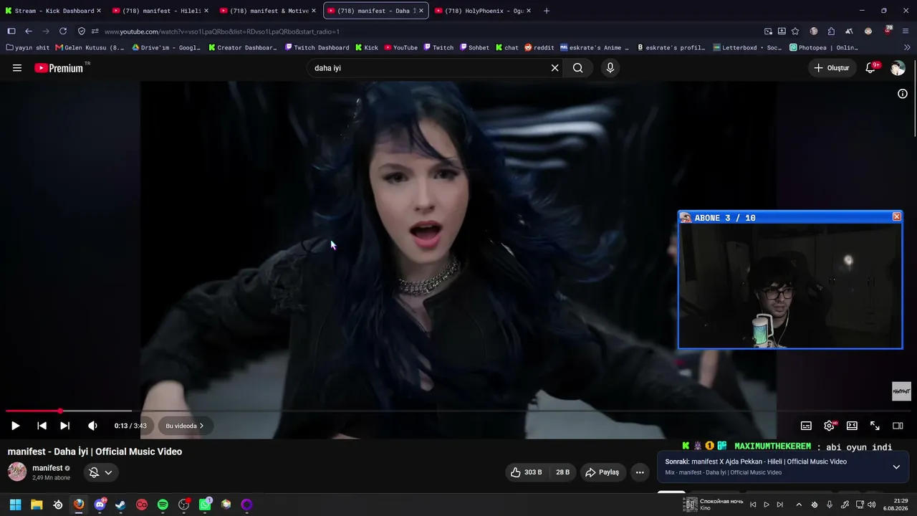This screenshot has height=516, width=917.
Task: Start voice search with microphone icon
Action: (610, 68)
